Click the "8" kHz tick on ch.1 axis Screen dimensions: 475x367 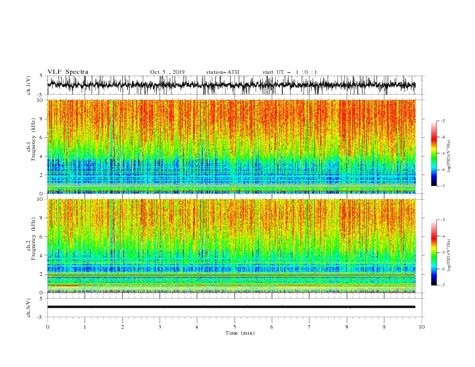(42, 119)
